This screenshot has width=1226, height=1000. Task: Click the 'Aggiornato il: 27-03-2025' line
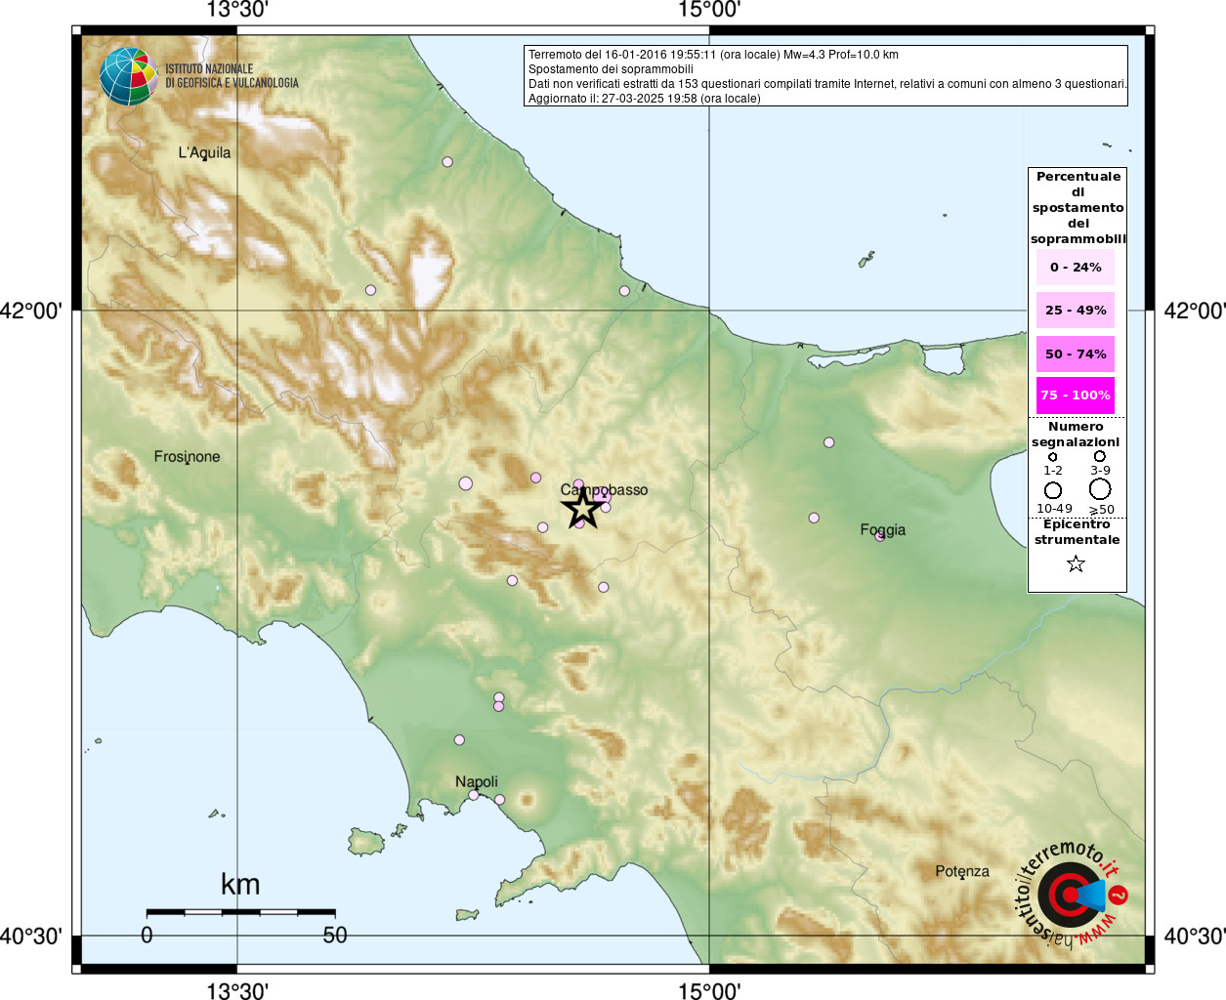point(644,99)
